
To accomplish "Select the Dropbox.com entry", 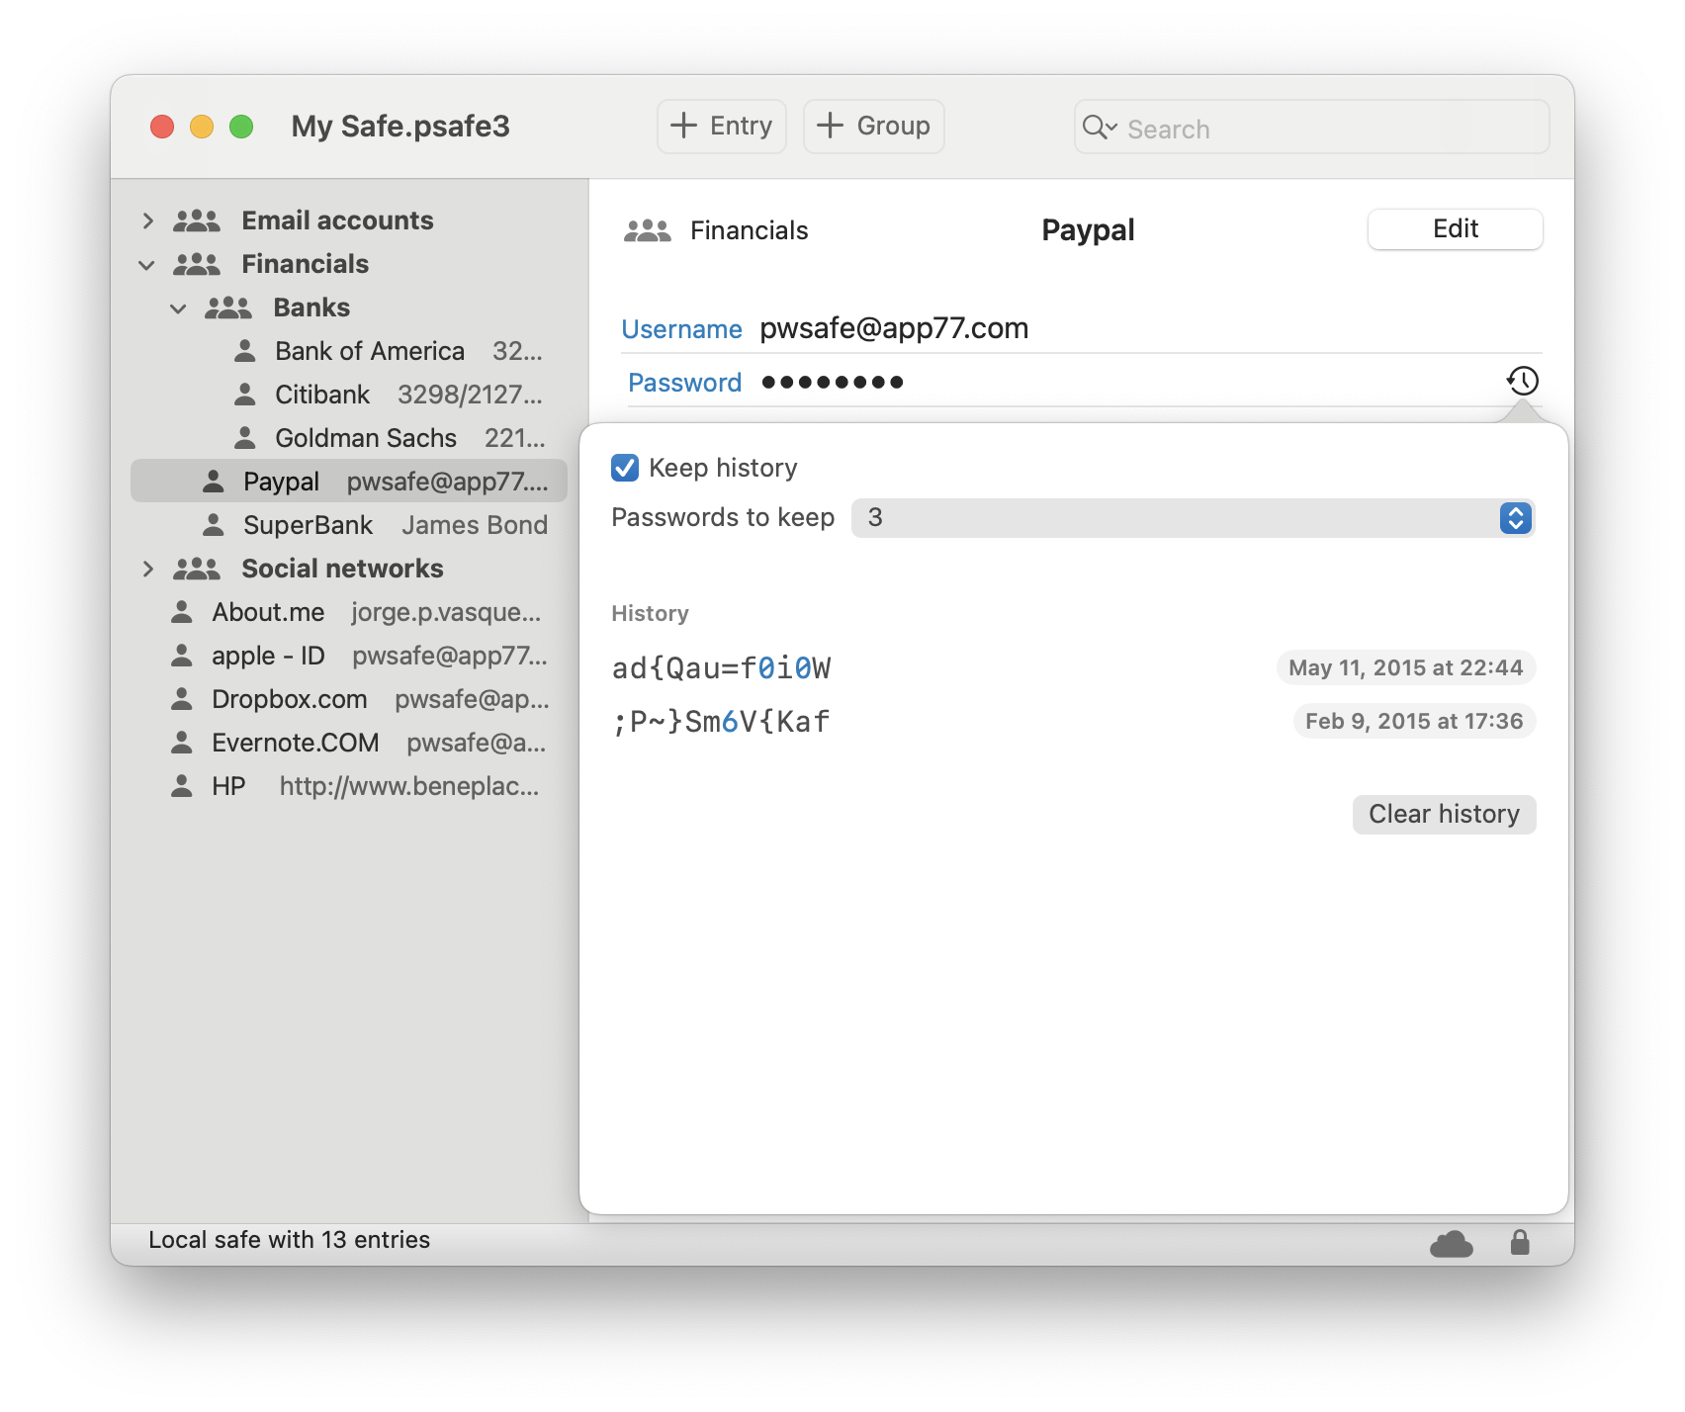I will [349, 699].
